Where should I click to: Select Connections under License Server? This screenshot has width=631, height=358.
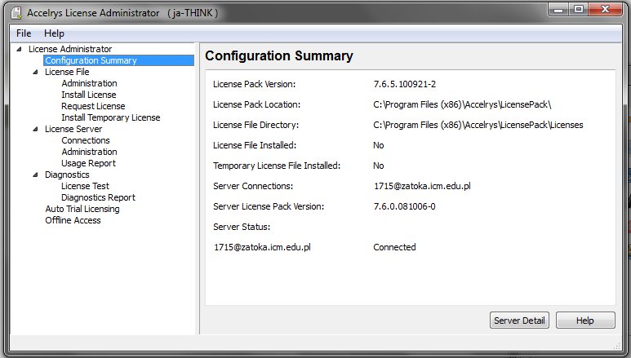pos(86,140)
